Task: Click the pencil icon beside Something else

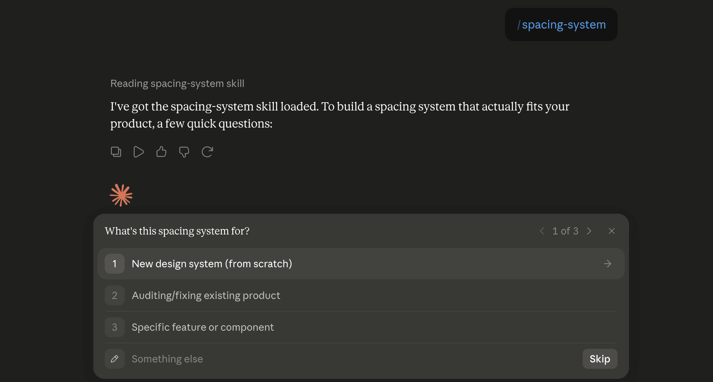Action: 115,359
